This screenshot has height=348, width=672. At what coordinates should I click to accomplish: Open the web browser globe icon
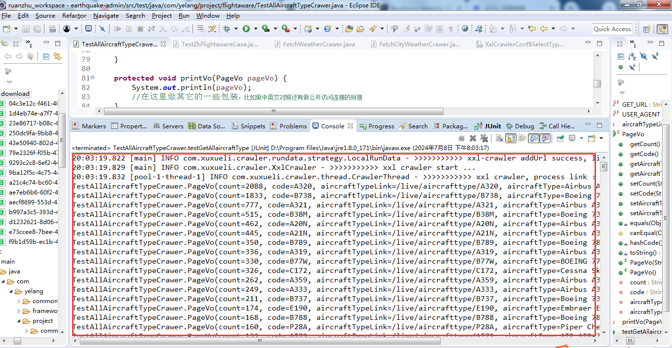[465, 29]
